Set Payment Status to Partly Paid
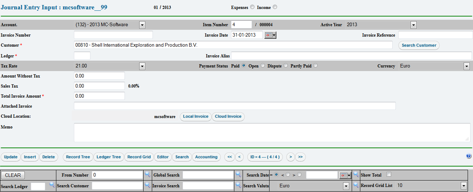 tap(315, 66)
